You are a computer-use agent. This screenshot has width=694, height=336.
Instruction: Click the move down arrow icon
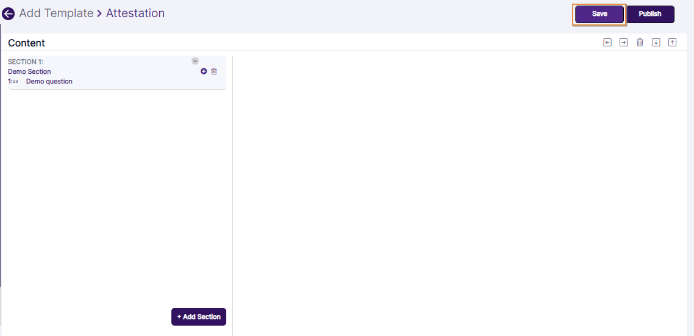pos(656,42)
